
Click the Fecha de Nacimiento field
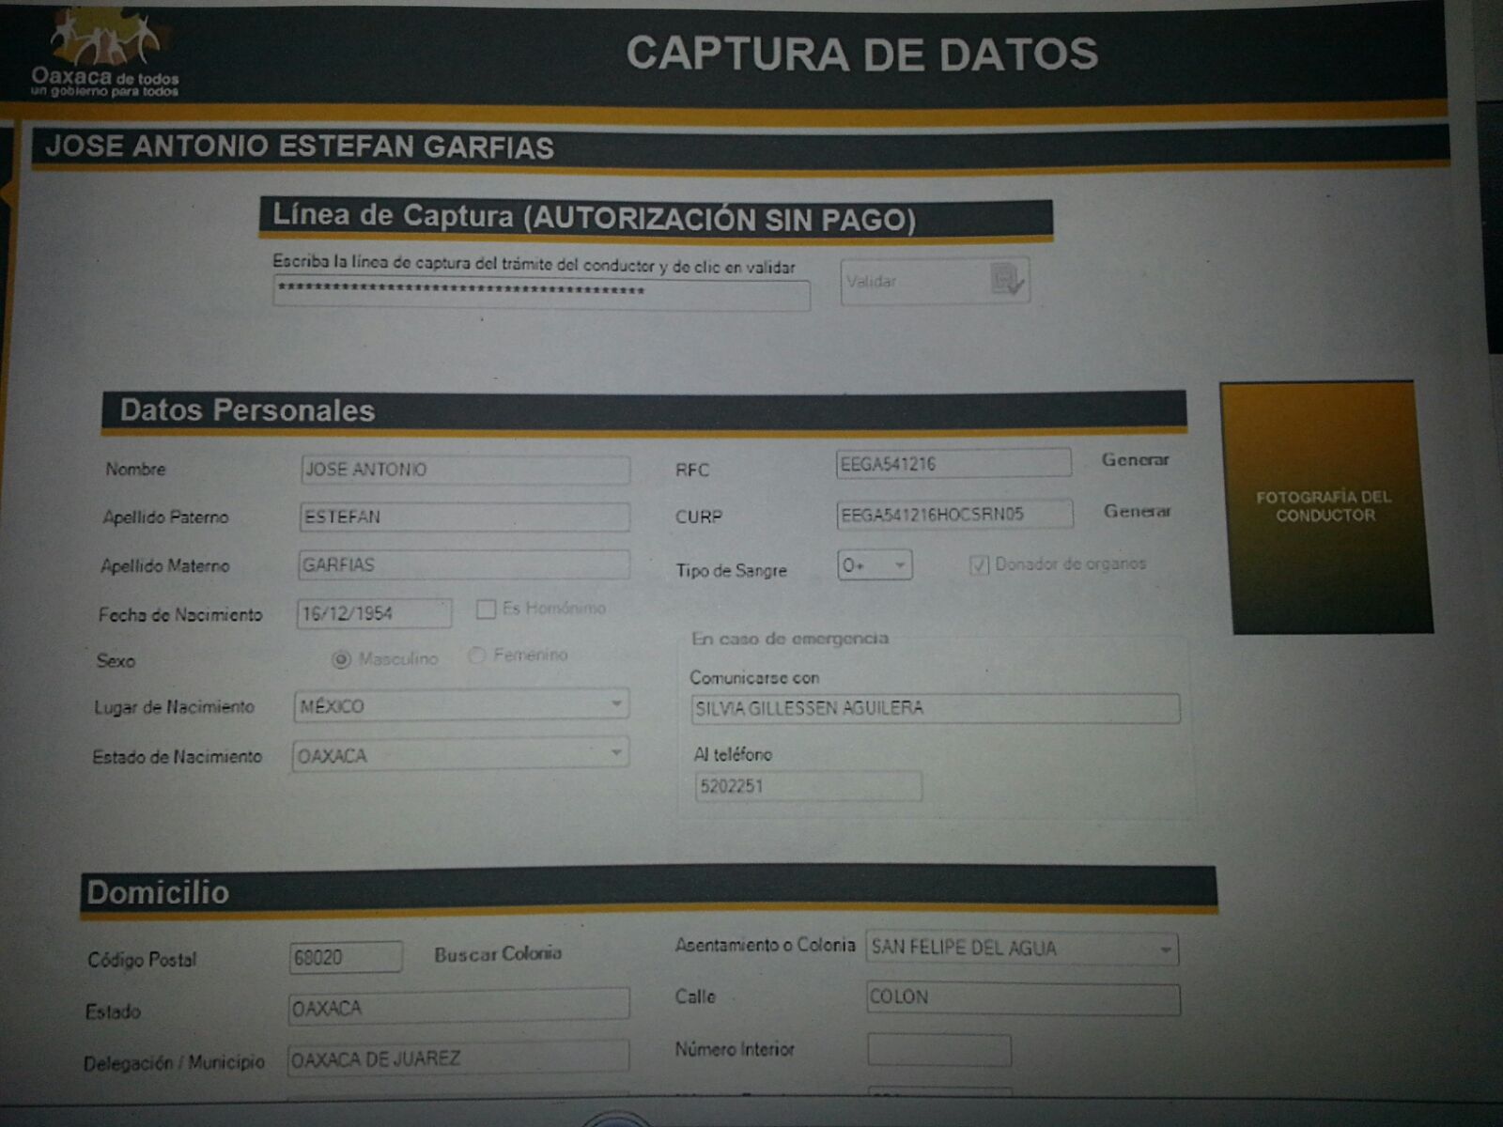coord(374,614)
